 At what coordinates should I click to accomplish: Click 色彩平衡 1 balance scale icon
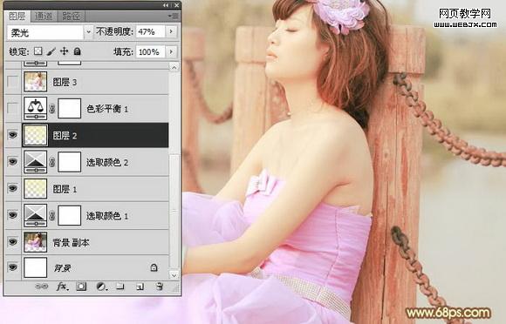[x=36, y=109]
